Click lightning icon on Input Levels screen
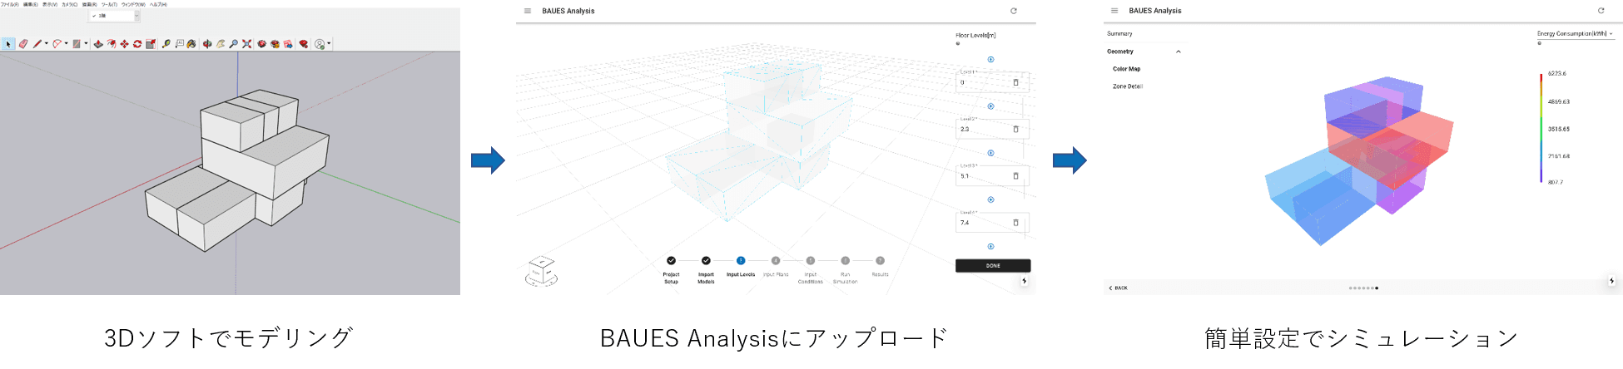 (x=1025, y=281)
